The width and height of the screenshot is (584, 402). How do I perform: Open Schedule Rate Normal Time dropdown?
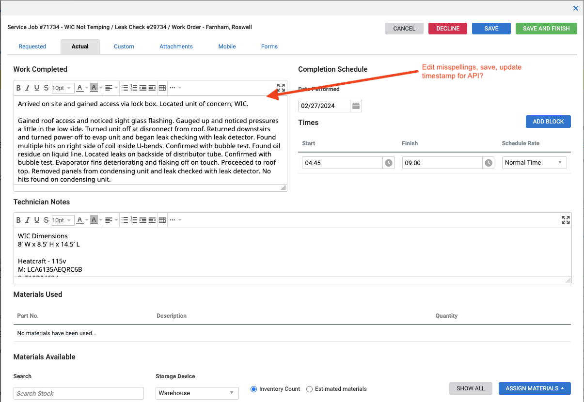point(534,163)
